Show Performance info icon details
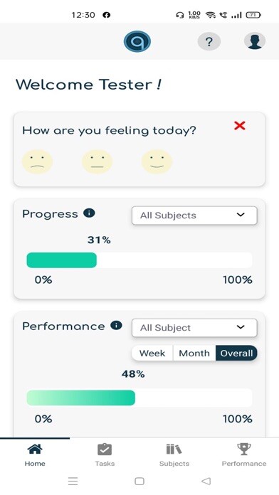 [x=116, y=325]
